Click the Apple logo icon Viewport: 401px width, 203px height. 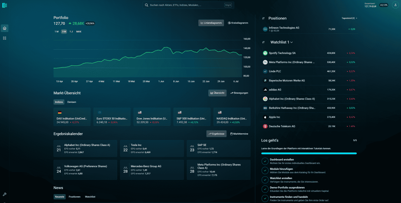click(265, 117)
